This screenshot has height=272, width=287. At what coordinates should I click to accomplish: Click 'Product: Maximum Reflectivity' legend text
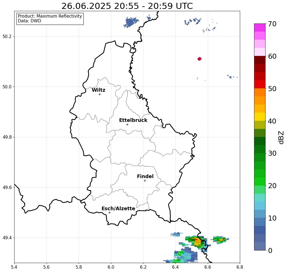click(50, 16)
